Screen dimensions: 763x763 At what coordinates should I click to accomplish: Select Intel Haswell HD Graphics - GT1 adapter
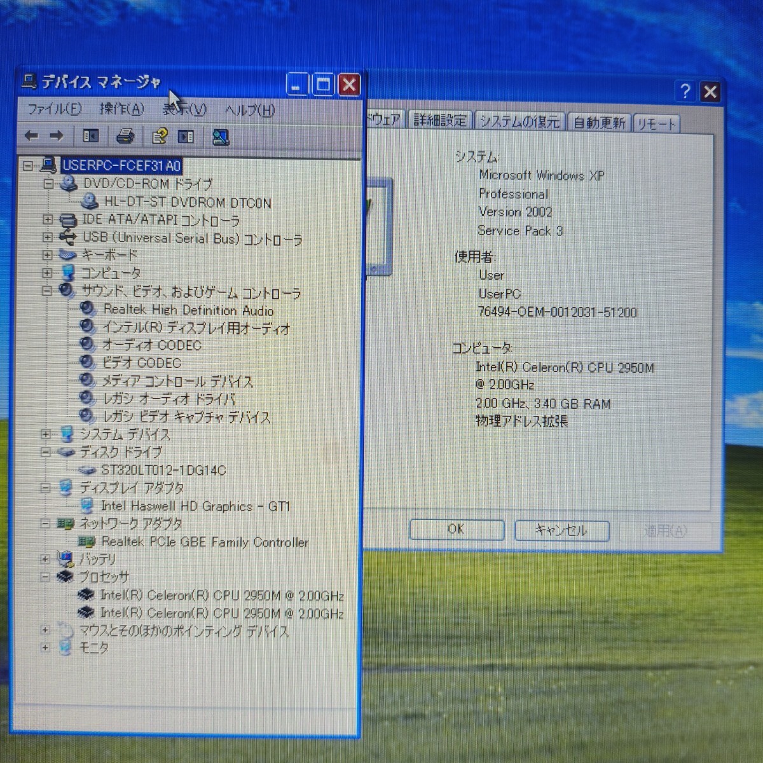pyautogui.click(x=195, y=506)
